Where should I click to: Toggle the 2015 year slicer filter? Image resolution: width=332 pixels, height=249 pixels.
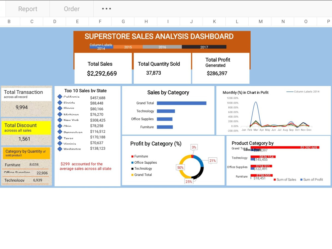[x=128, y=47]
